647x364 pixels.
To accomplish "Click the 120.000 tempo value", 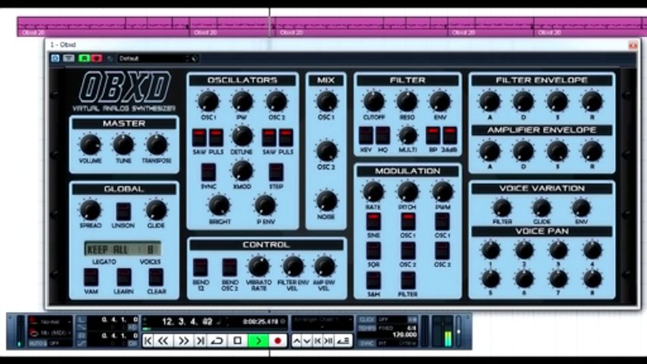I will pyautogui.click(x=405, y=335).
